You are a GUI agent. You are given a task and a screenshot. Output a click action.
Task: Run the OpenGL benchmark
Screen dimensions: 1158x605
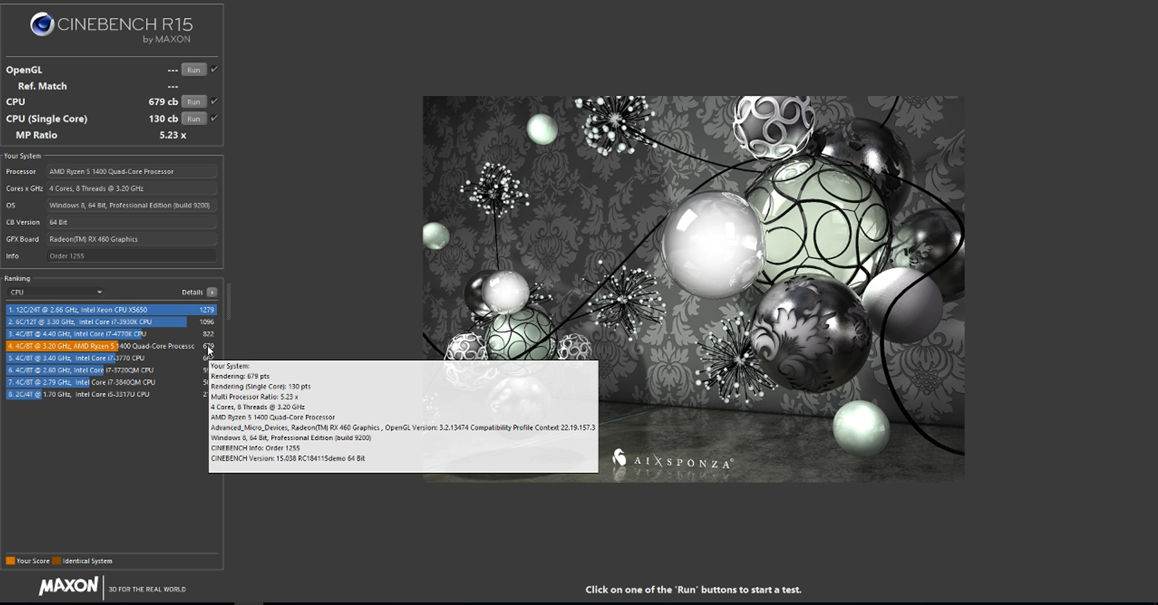(x=193, y=70)
